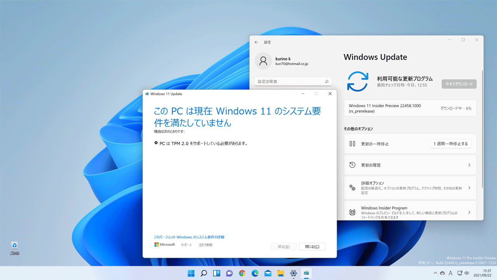
Task: Click Settings window vertical scrollbar
Action: coord(482,128)
